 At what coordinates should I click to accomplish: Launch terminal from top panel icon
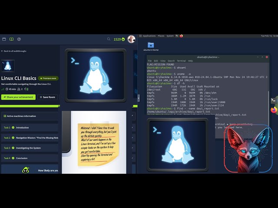click(177, 36)
